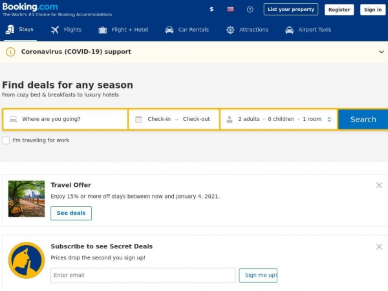The width and height of the screenshot is (388, 291).
Task: Switch to the Car Rentals tab
Action: click(x=187, y=30)
